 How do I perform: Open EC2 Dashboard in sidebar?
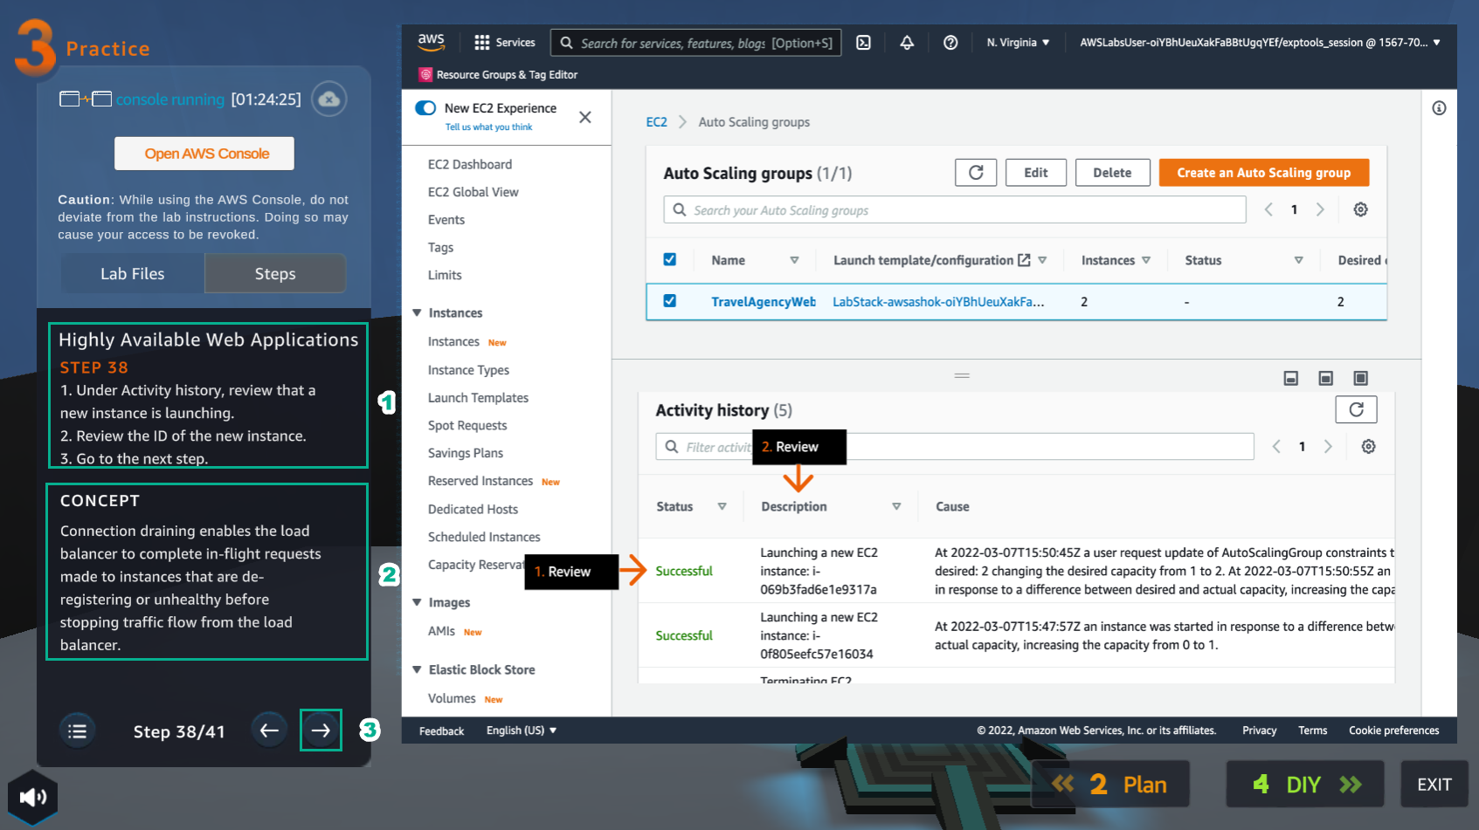coord(470,164)
